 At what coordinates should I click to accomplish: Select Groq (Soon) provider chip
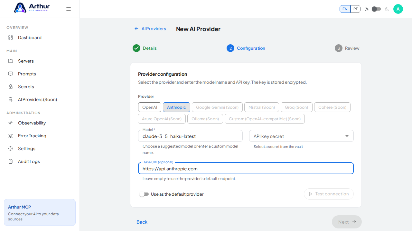pyautogui.click(x=296, y=107)
